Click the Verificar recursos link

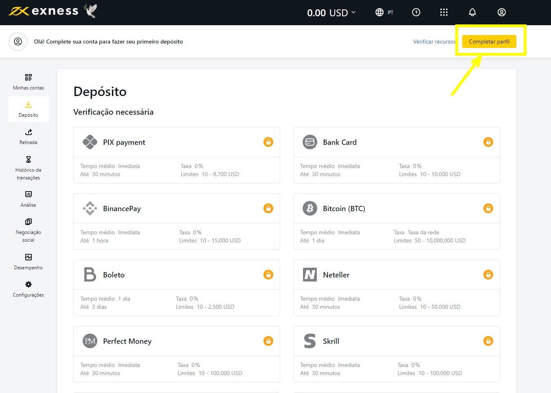[x=434, y=41]
